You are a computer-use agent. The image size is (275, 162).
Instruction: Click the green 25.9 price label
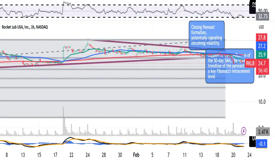point(262,55)
